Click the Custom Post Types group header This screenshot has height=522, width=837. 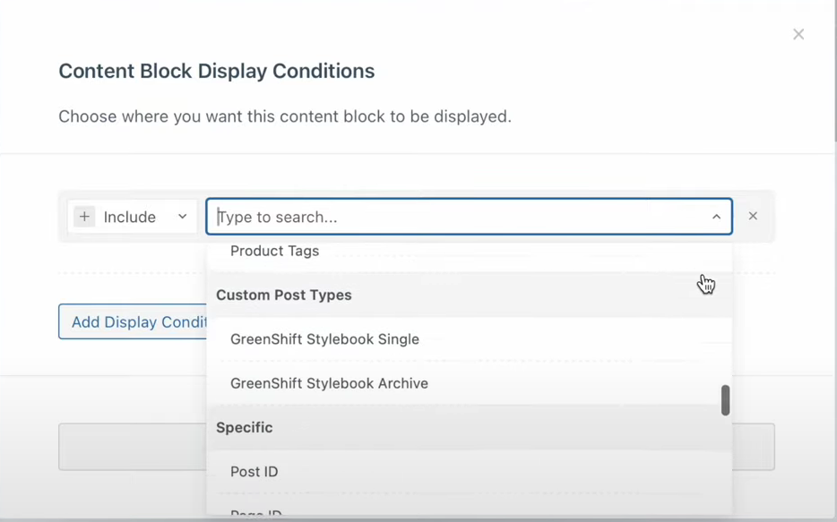284,295
